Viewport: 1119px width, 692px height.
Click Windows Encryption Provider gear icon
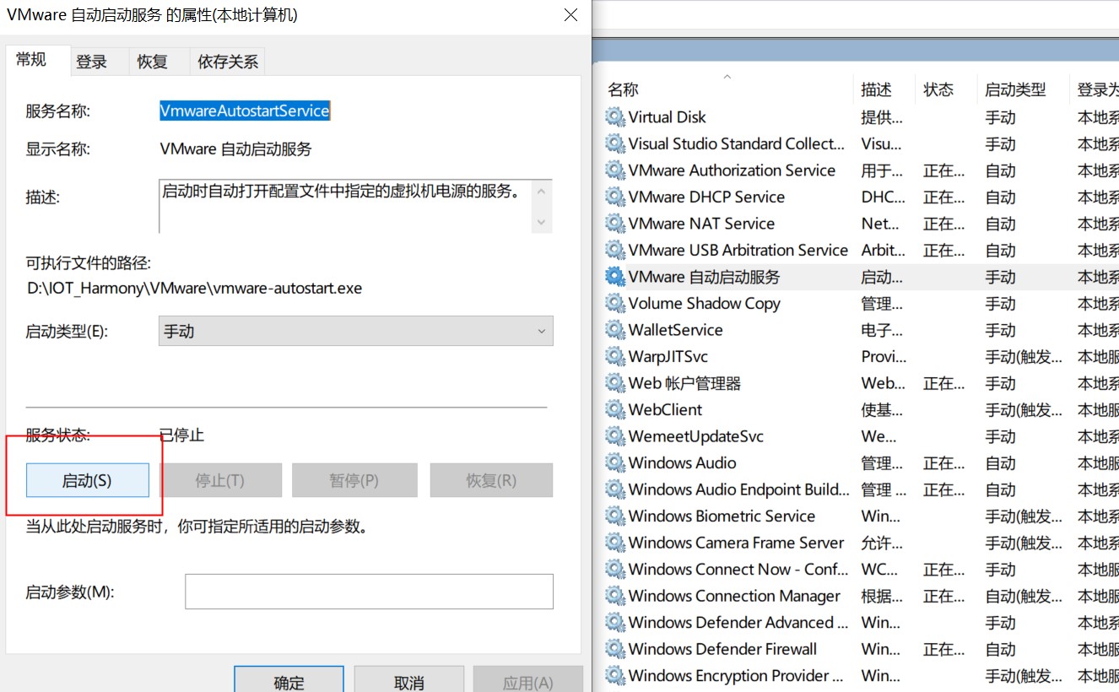pos(615,675)
